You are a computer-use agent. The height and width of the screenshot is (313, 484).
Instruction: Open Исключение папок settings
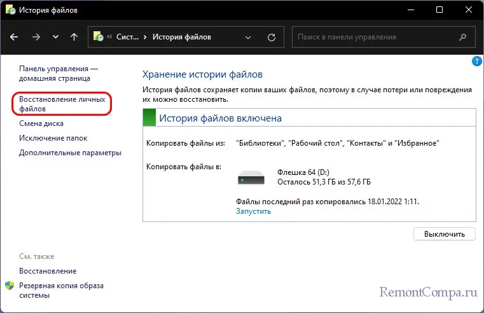pyautogui.click(x=53, y=138)
